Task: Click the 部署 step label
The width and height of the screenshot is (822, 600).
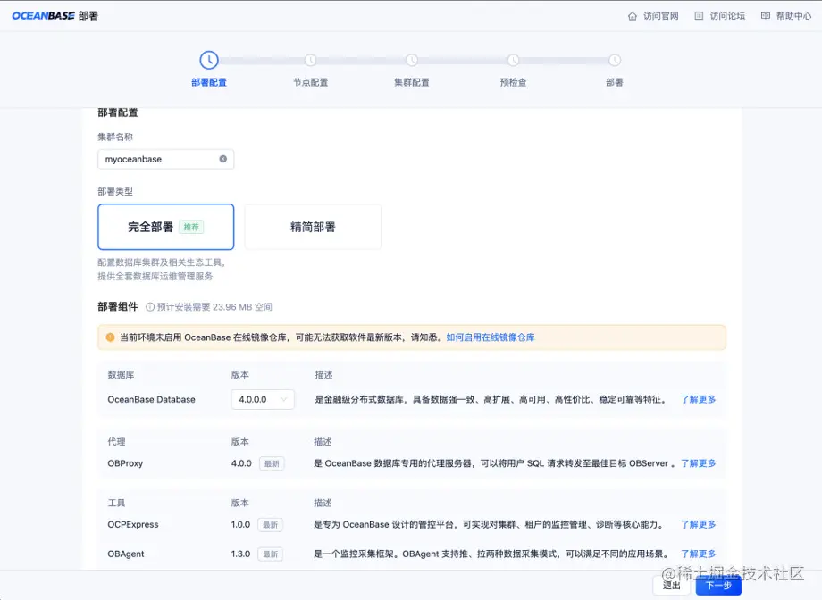Action: 615,82
